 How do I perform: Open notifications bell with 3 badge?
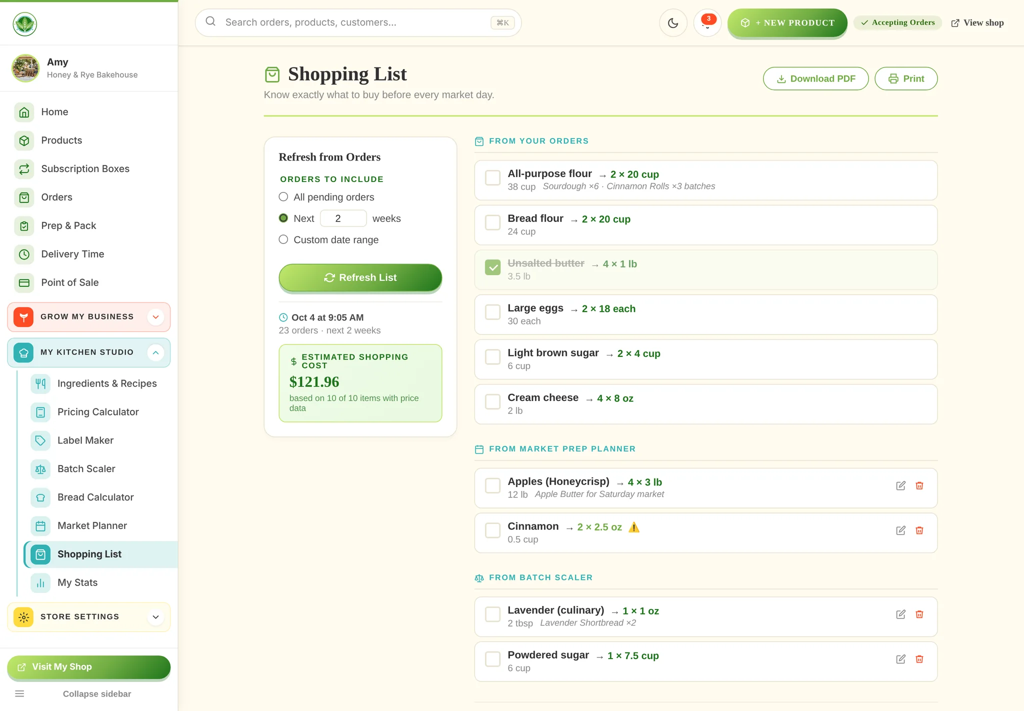coord(707,23)
